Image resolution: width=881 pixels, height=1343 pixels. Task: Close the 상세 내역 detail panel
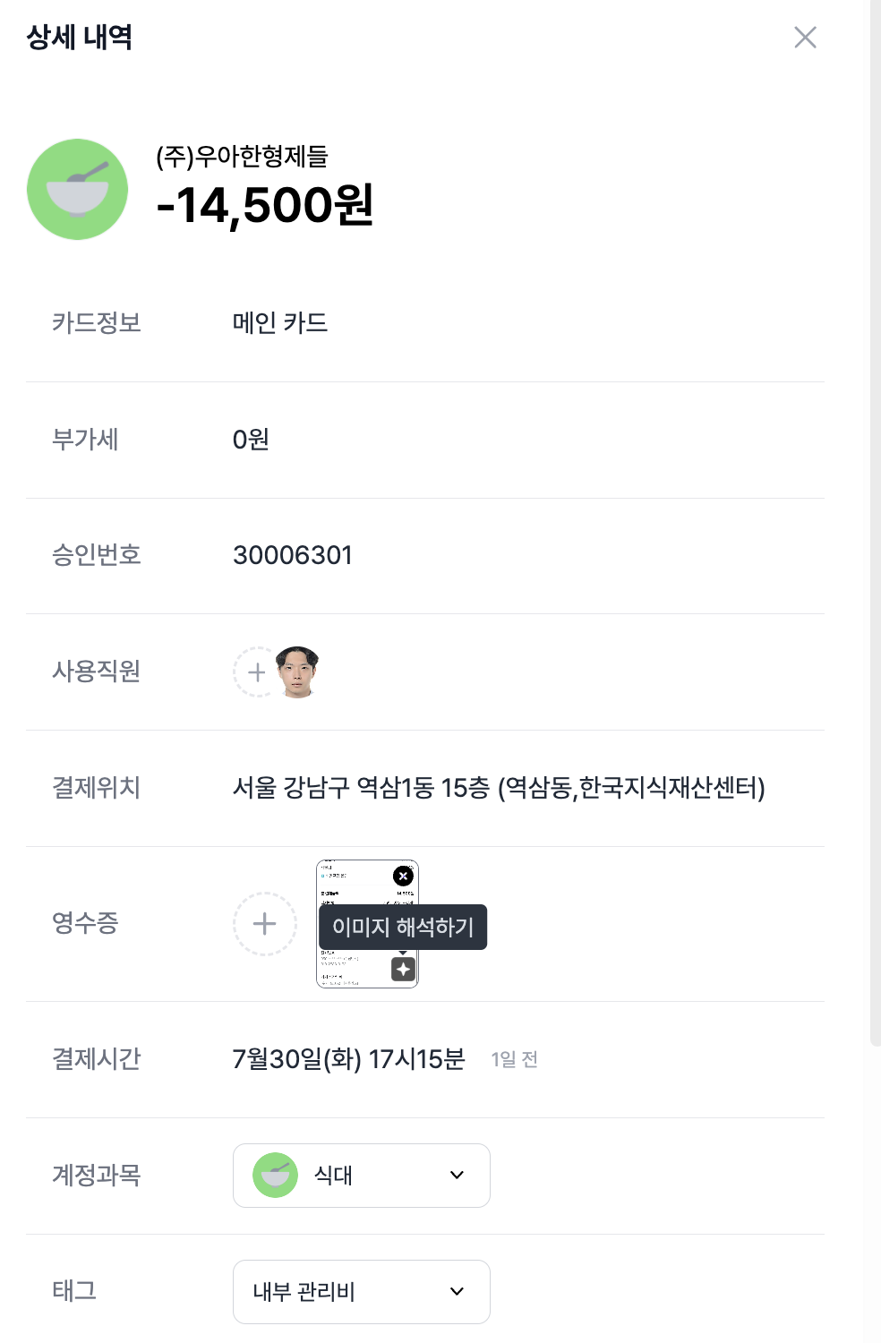point(805,38)
